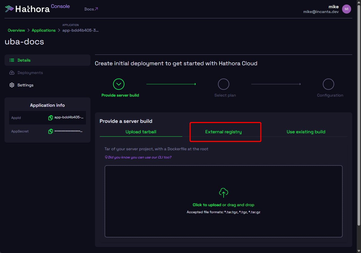Image resolution: width=361 pixels, height=253 pixels.
Task: Click the Provide server build step circle
Action: point(119,84)
